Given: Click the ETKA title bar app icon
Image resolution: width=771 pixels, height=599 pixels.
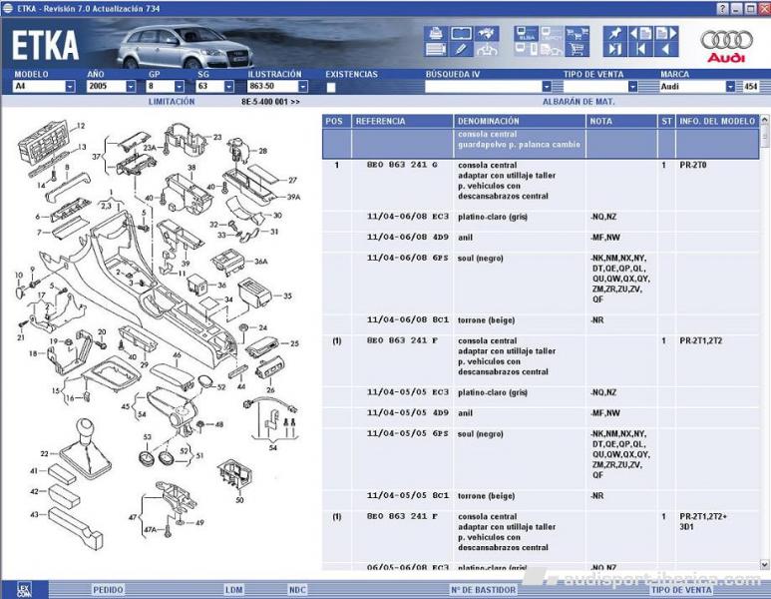Looking at the screenshot, I should pos(7,8).
